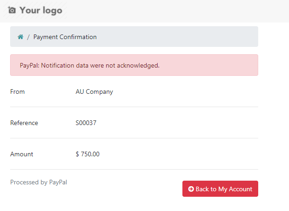Click the From field label
Image resolution: width=289 pixels, height=211 pixels.
pos(17,91)
